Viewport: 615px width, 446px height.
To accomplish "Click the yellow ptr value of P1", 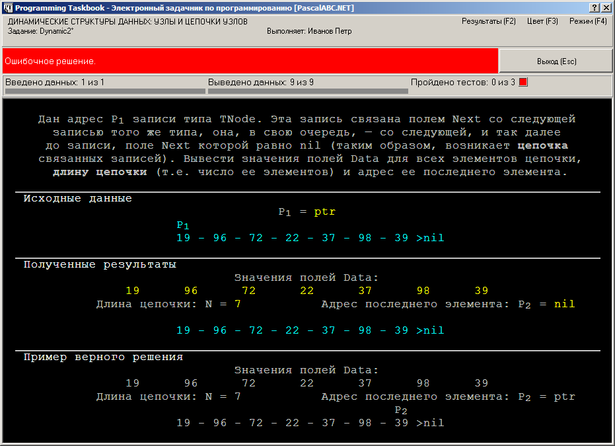I will pyautogui.click(x=325, y=212).
